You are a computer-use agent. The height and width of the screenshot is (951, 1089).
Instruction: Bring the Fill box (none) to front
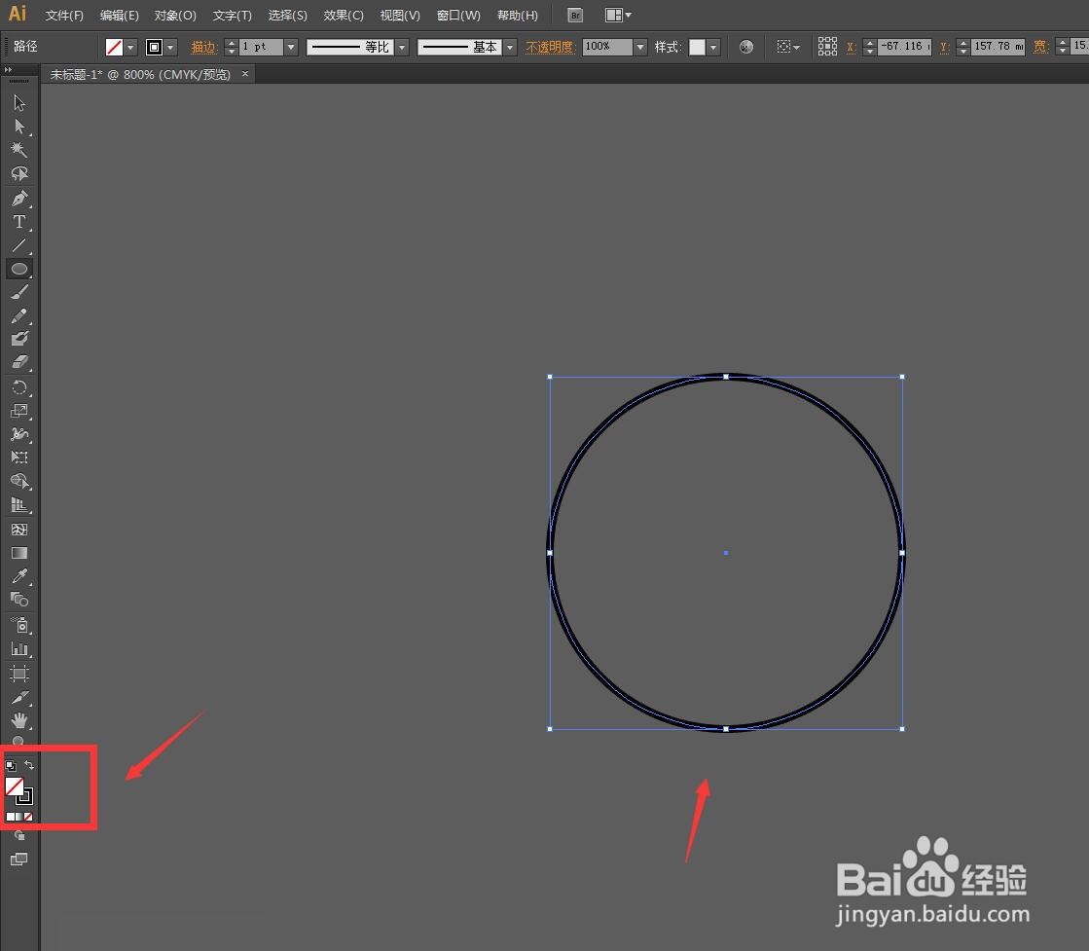tap(14, 786)
